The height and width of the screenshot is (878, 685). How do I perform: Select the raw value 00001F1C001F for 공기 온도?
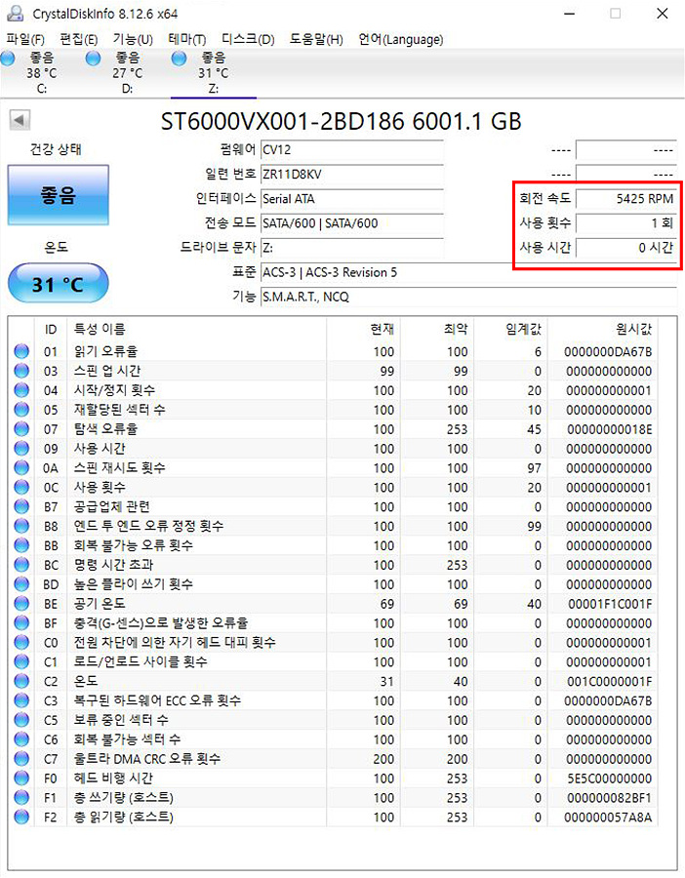[610, 604]
